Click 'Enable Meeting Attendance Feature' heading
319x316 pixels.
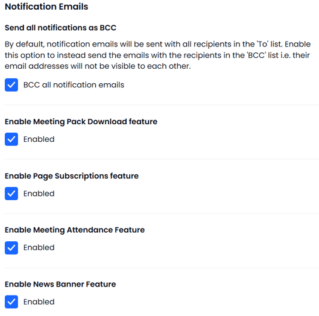75,230
